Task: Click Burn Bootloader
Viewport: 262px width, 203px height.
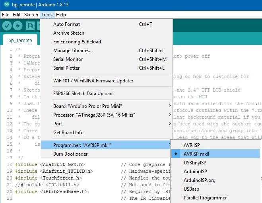Action: click(107, 154)
